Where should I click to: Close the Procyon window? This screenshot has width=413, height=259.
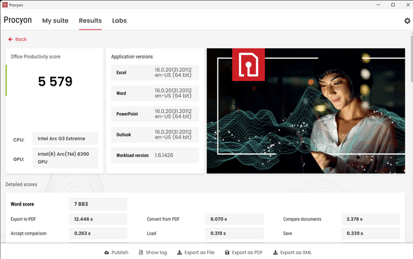click(408, 5)
